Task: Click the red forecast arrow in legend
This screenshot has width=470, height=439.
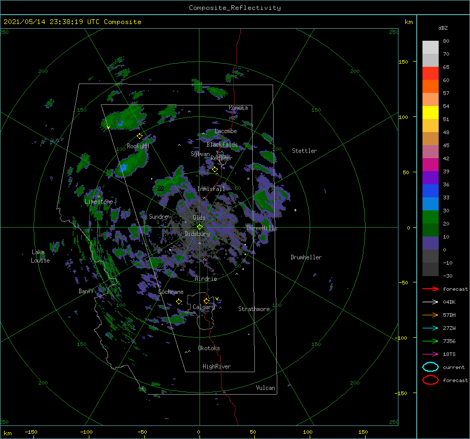Action: (x=430, y=289)
